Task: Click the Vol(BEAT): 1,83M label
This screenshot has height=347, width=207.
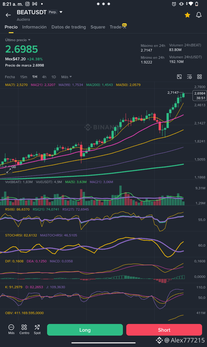Action: (x=19, y=182)
